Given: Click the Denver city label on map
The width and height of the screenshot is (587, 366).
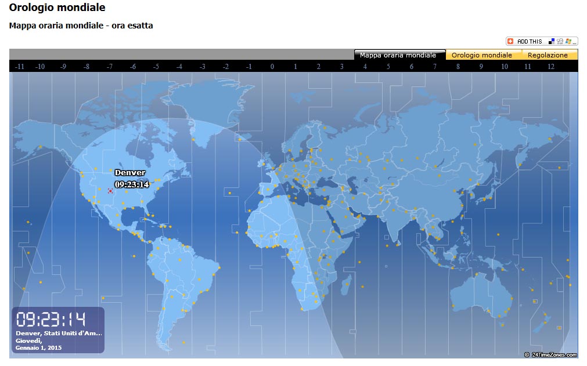Looking at the screenshot, I should [x=130, y=173].
